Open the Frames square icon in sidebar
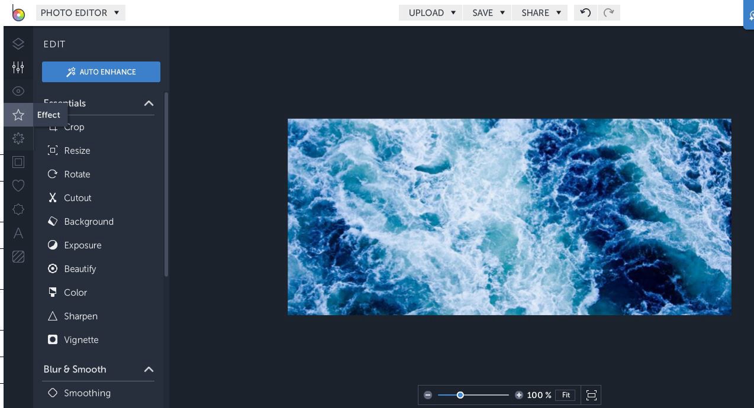 point(18,162)
